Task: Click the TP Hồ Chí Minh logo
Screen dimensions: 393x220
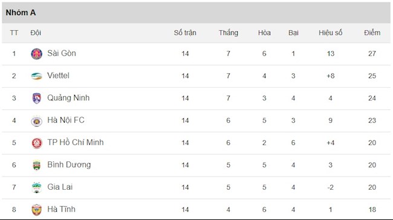Action: click(37, 143)
